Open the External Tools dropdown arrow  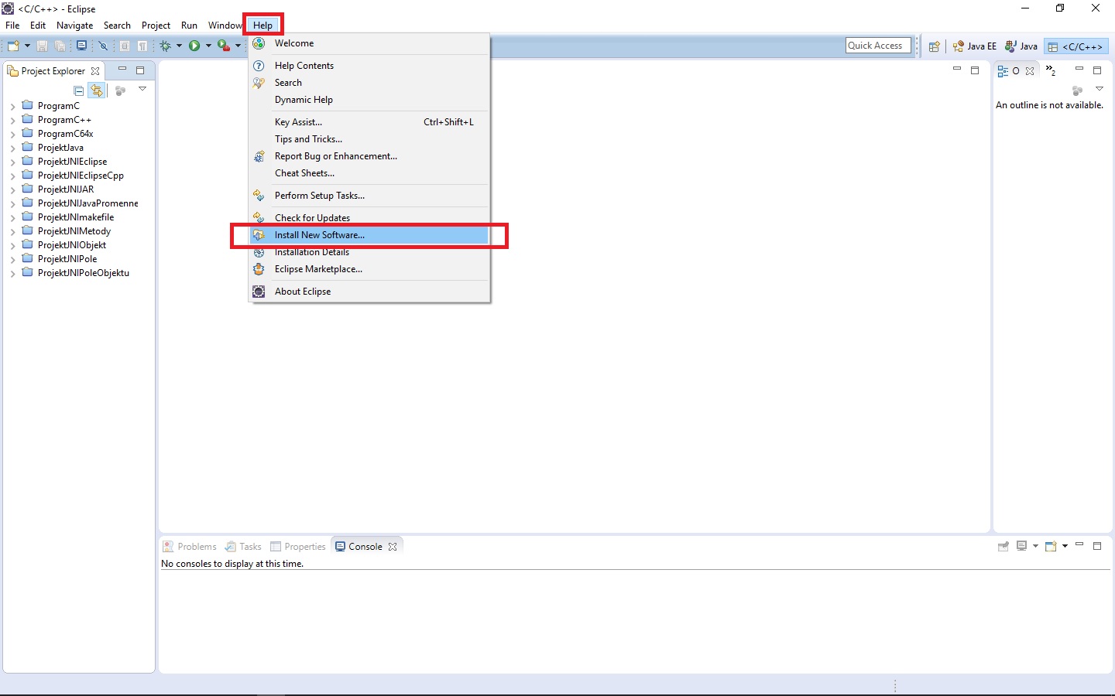click(x=238, y=46)
